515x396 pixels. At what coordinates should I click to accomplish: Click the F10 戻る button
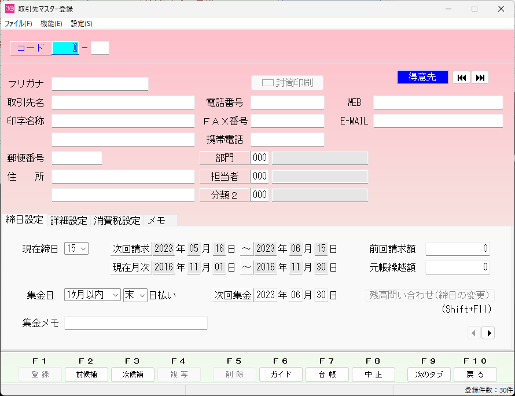point(475,375)
